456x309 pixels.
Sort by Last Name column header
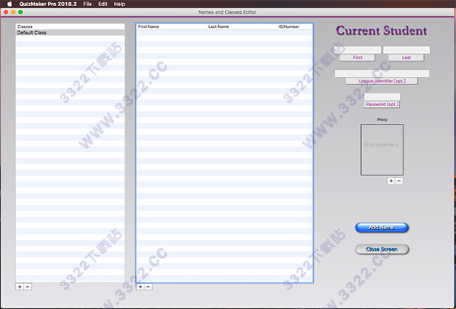tap(242, 27)
